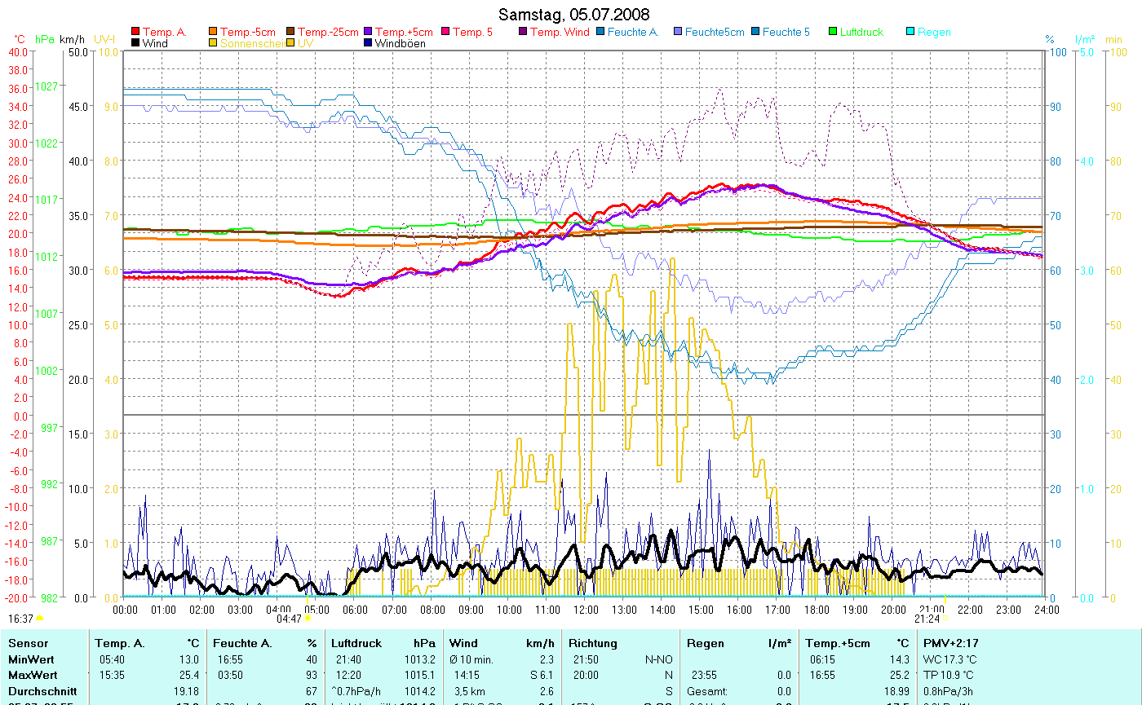Click the dark blue Windböen legend square
The image size is (1142, 705).
pos(369,44)
